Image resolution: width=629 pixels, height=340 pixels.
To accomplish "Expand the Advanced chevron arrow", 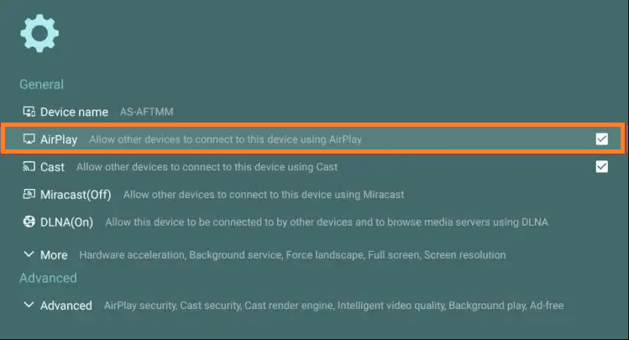I will pyautogui.click(x=29, y=306).
